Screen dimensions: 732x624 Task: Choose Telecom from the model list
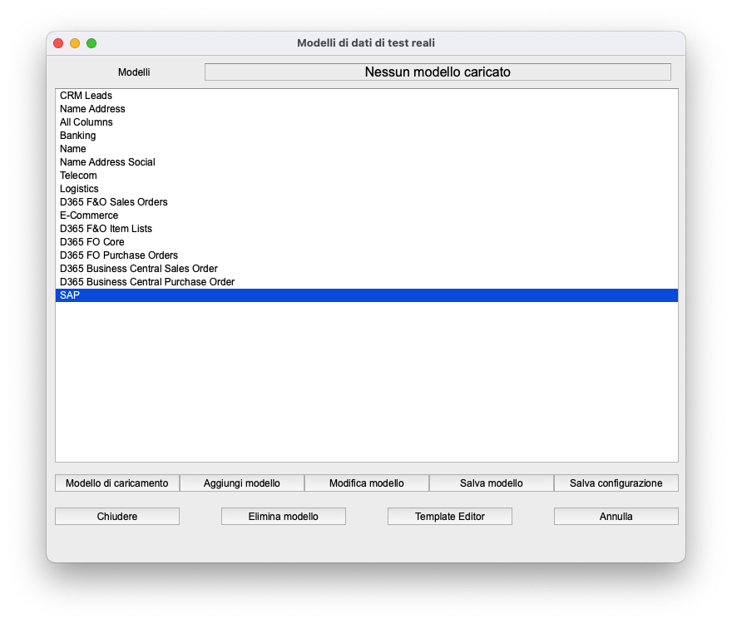pyautogui.click(x=79, y=176)
